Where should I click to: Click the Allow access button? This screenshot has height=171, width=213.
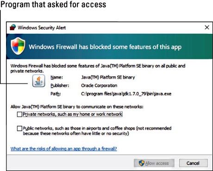coord(154,163)
